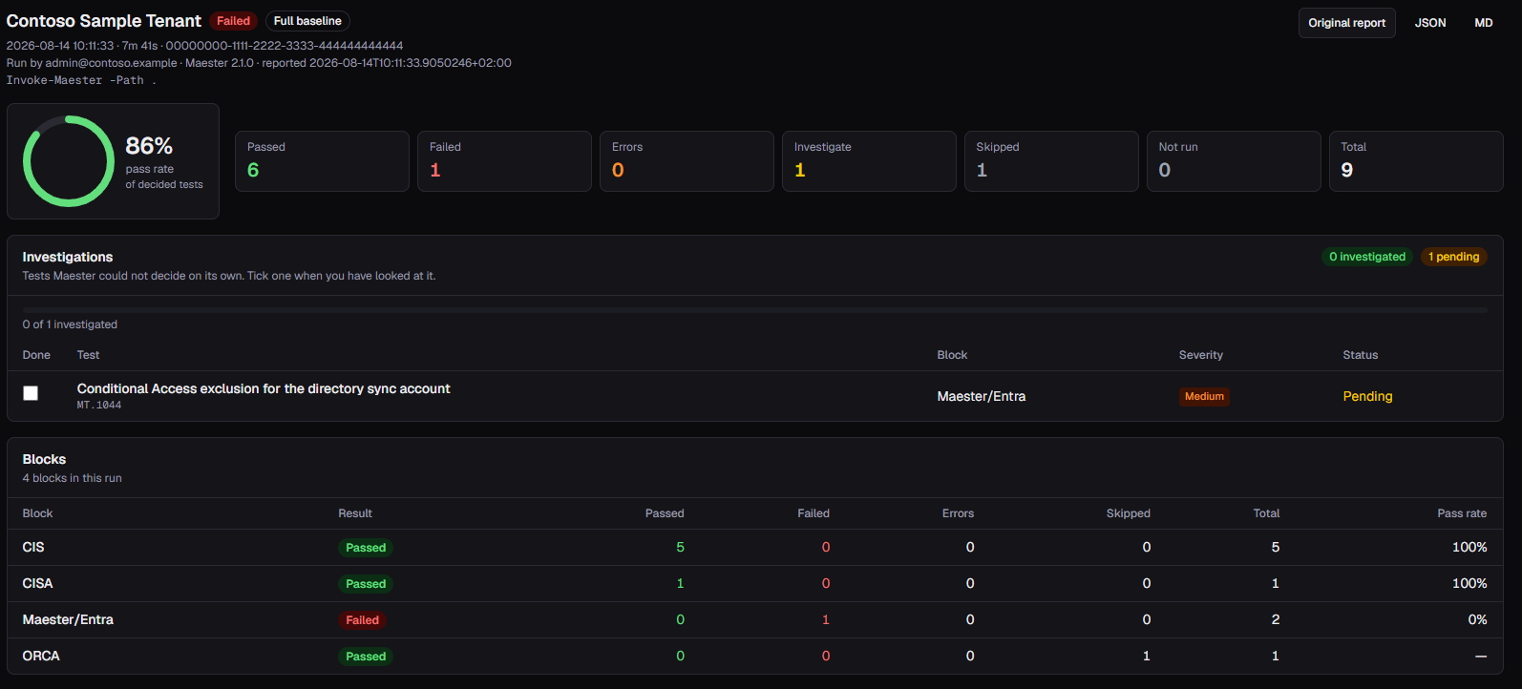Select the Total summary card
1522x689 pixels.
1416,161
